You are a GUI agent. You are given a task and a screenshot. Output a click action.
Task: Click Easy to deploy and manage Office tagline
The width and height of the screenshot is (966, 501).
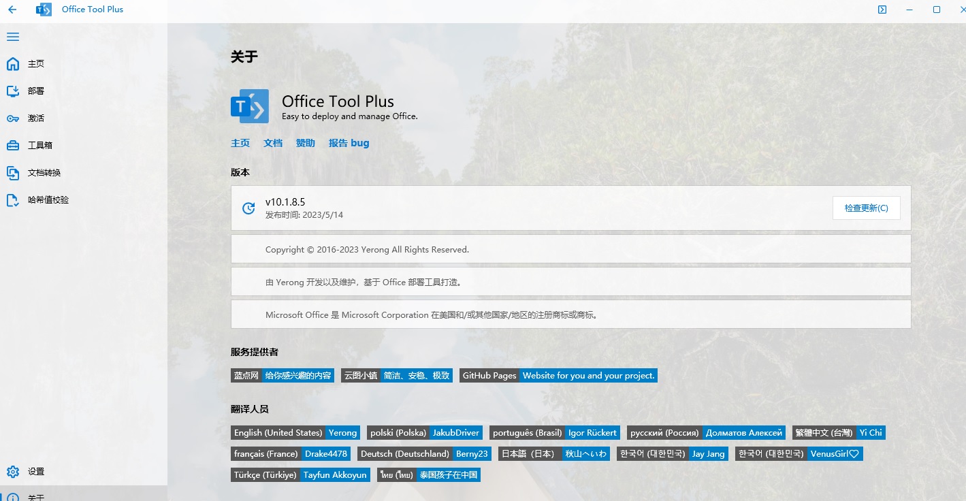pyautogui.click(x=350, y=116)
